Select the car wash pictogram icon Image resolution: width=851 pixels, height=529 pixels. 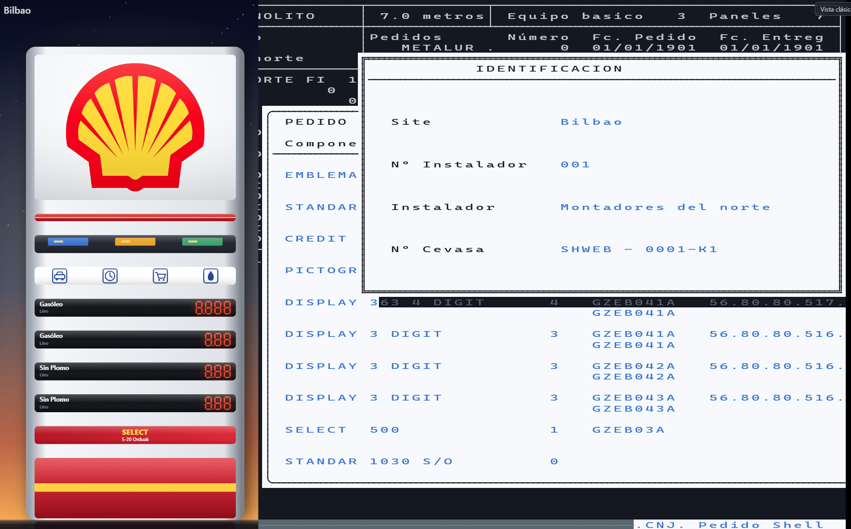click(x=59, y=276)
